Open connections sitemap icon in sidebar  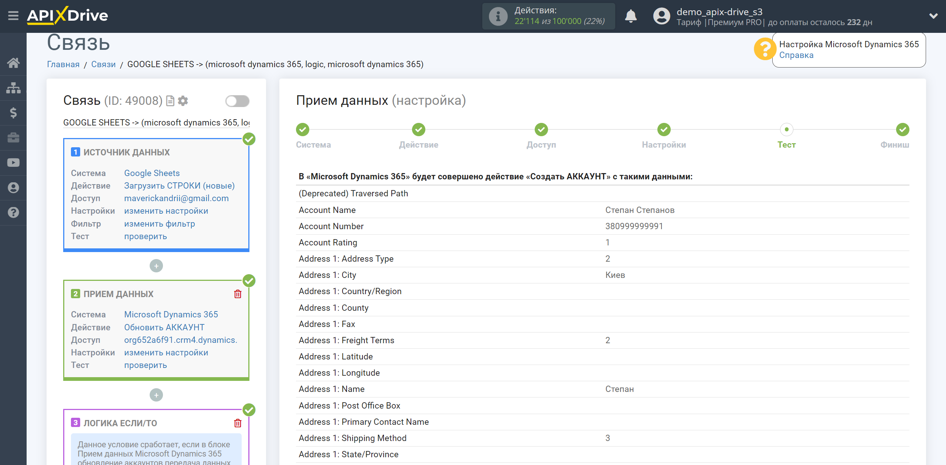tap(13, 88)
